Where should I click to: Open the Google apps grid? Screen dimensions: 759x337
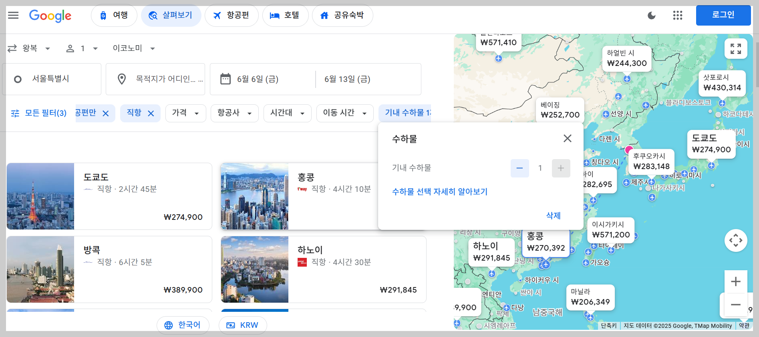pos(678,16)
